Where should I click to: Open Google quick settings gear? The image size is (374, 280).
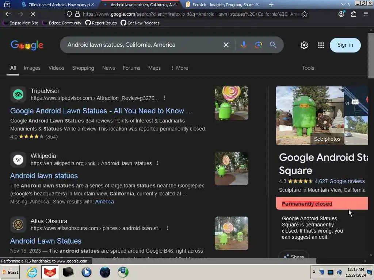coord(304,45)
